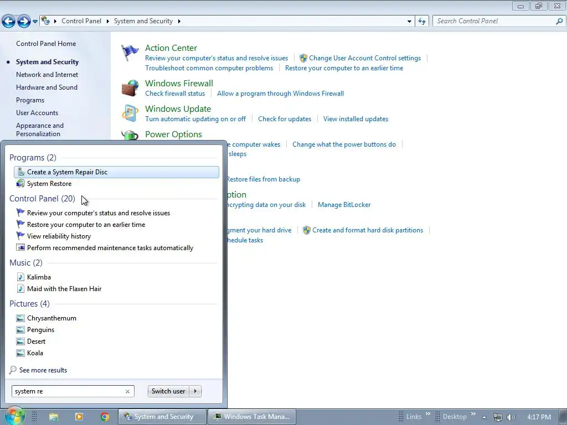Open Change User Account Control settings
The width and height of the screenshot is (567, 425).
pyautogui.click(x=365, y=58)
